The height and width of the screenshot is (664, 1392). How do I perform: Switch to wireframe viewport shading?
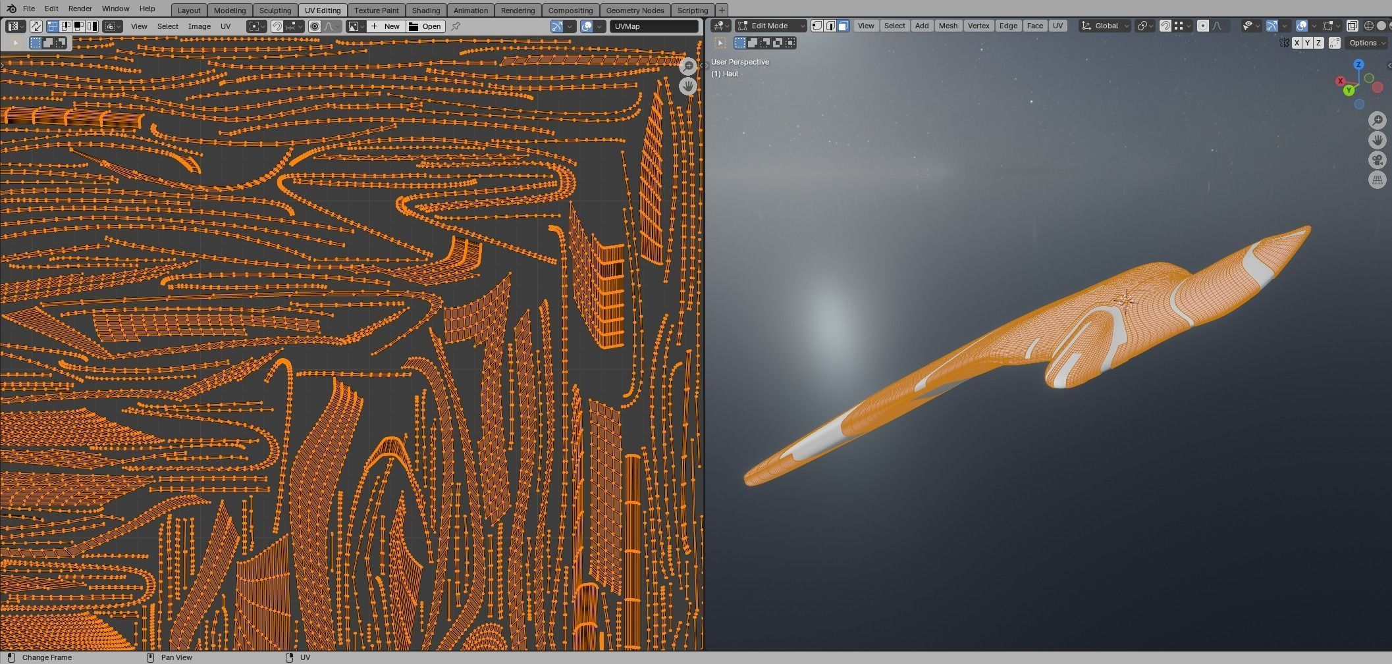[1369, 26]
